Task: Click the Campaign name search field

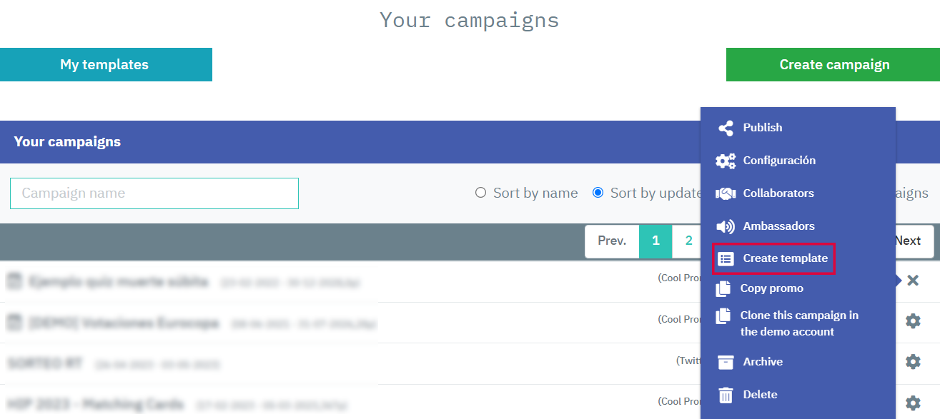Action: [154, 193]
